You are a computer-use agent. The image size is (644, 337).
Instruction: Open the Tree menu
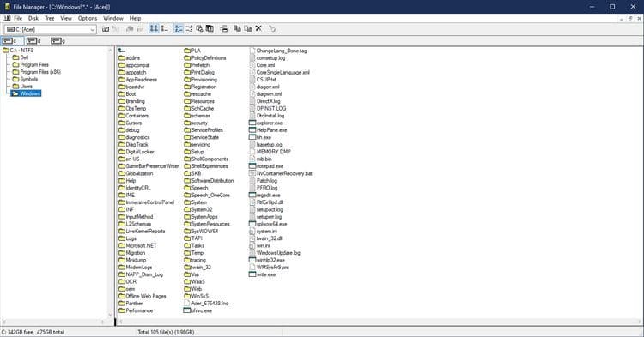[49, 18]
